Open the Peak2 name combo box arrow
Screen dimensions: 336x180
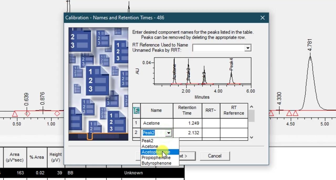pyautogui.click(x=169, y=133)
